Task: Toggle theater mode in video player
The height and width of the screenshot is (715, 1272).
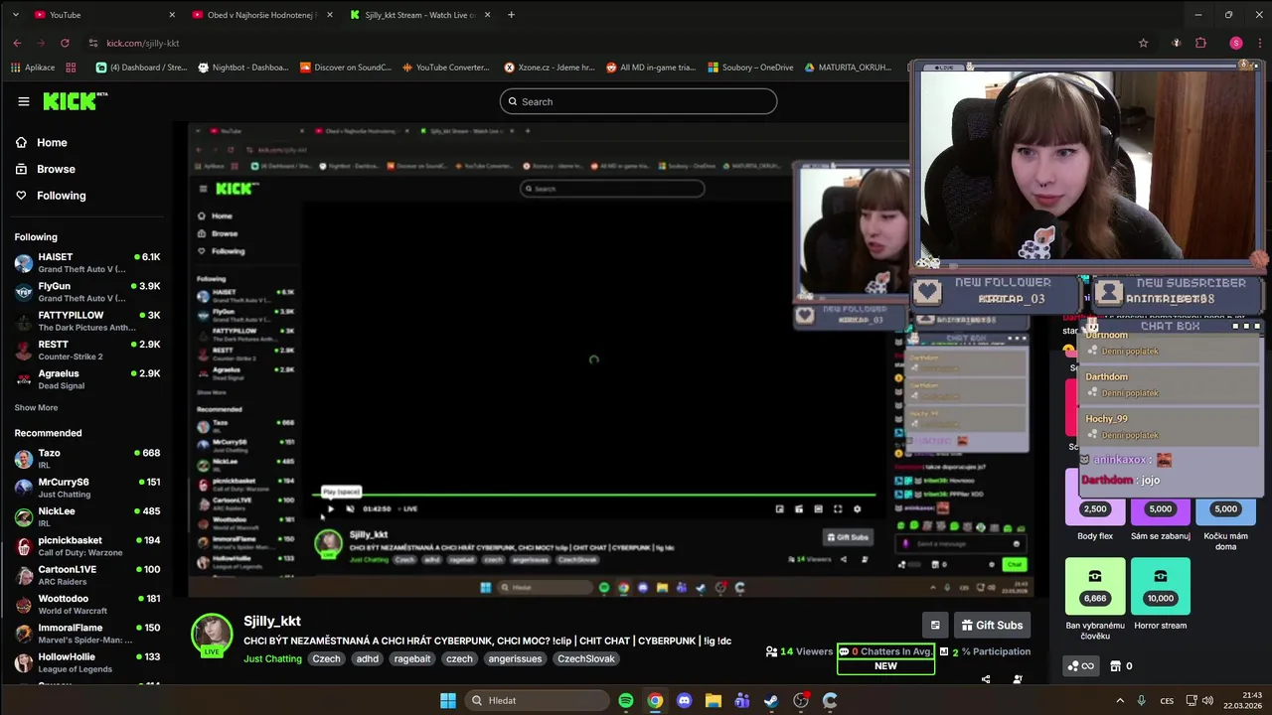Action: [x=818, y=508]
